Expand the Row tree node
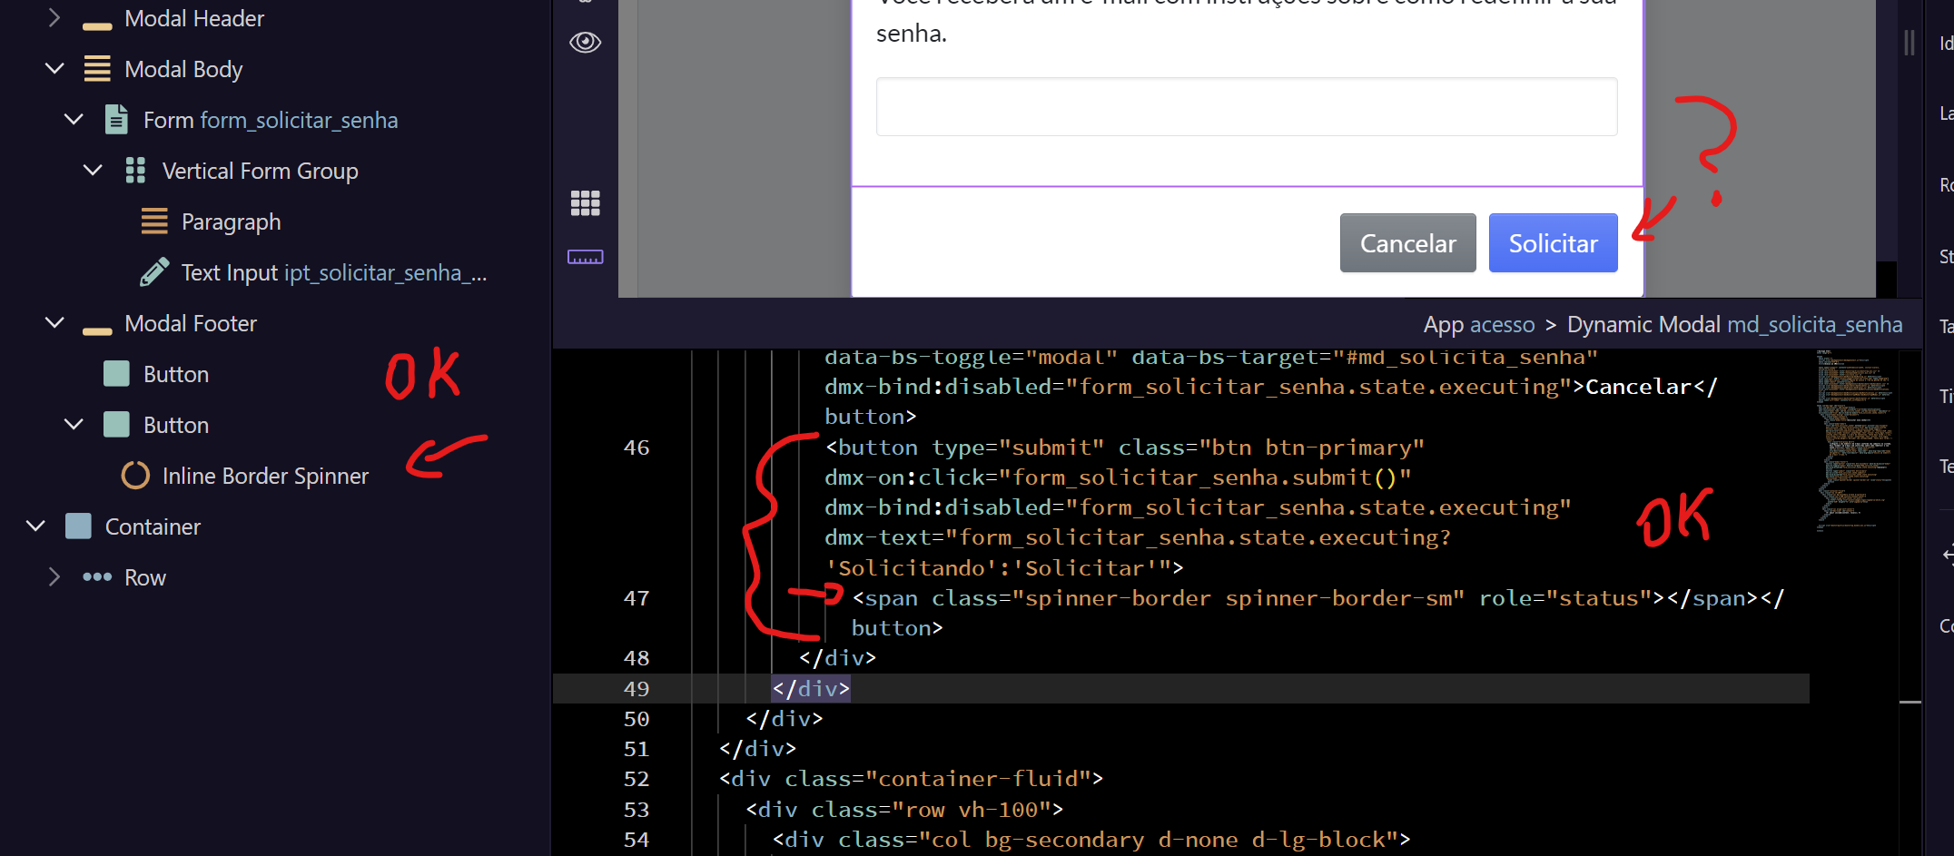This screenshot has height=856, width=1954. [x=54, y=577]
